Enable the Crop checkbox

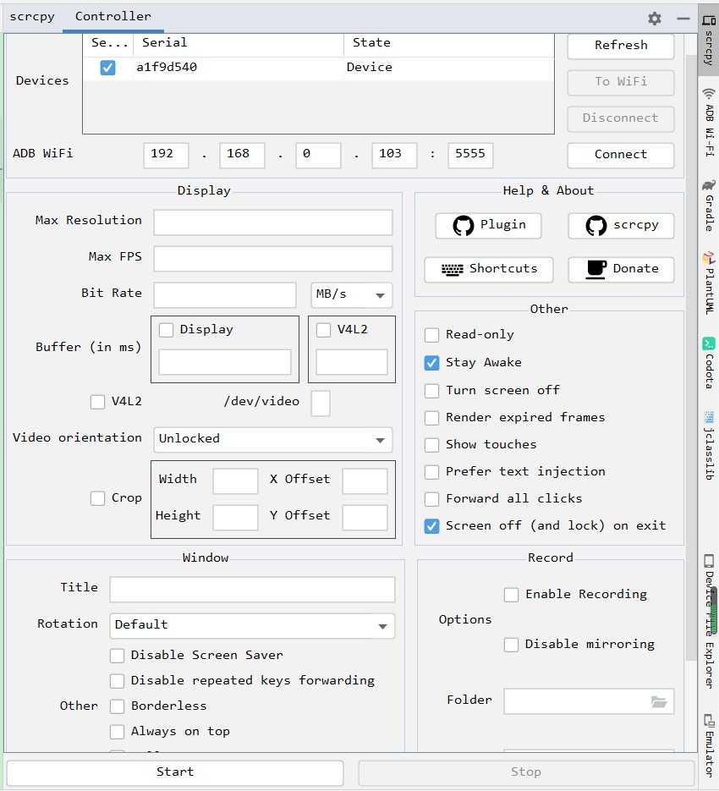pyautogui.click(x=98, y=498)
